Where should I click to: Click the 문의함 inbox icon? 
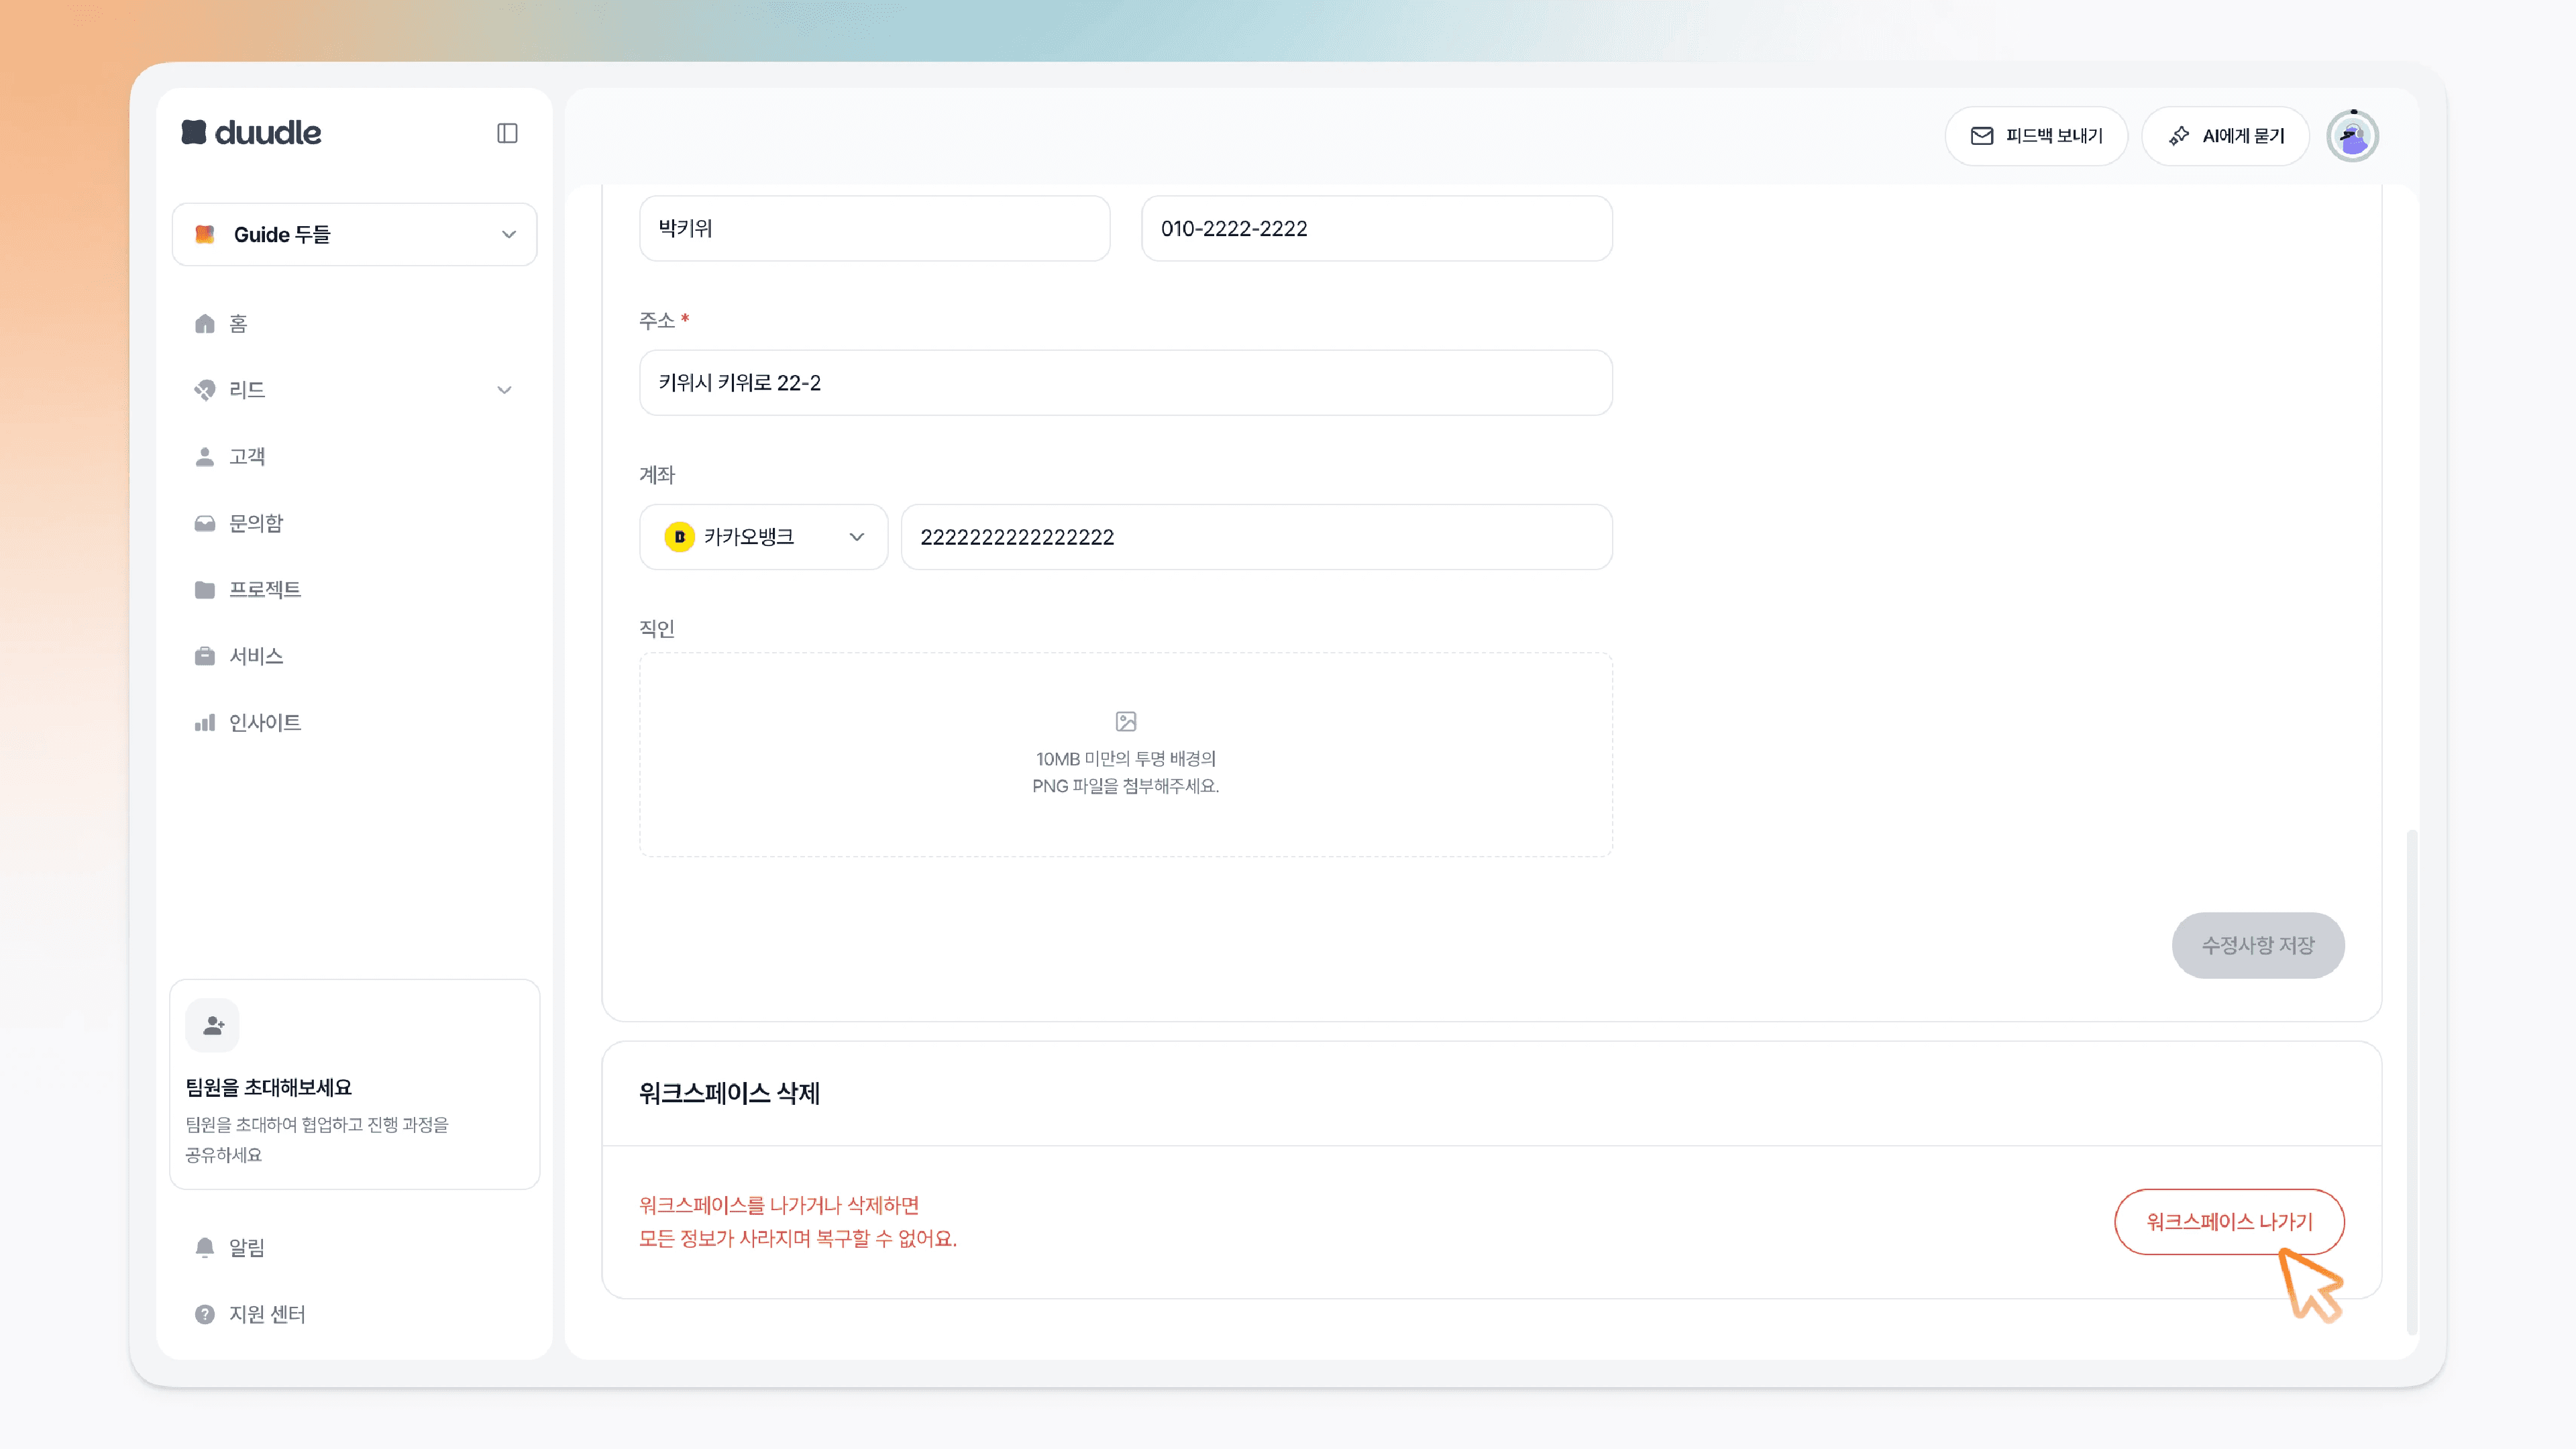[205, 523]
